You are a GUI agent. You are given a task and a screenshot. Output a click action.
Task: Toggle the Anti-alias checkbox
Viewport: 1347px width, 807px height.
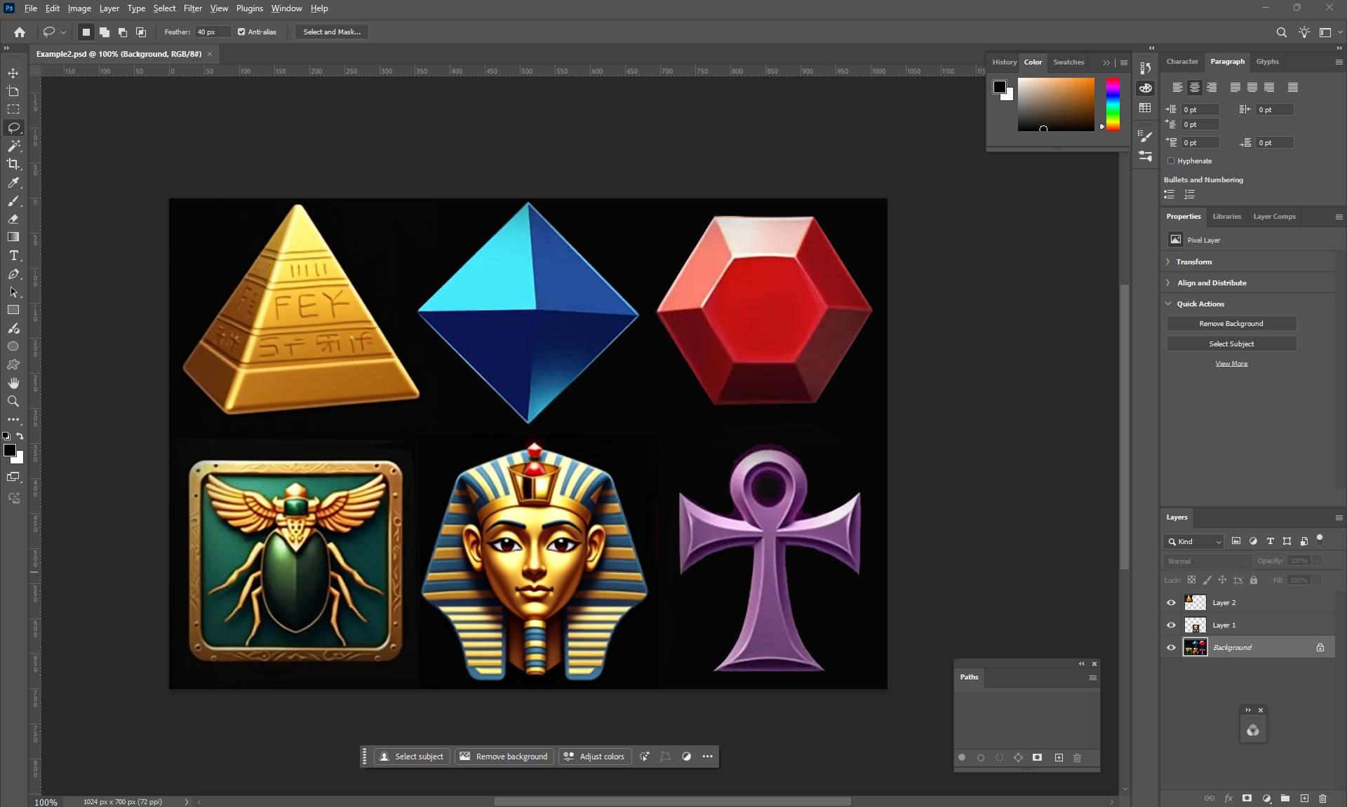tap(241, 32)
